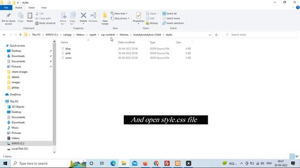Open XAMPP from the taskbar
Viewport: 300px width, 168px height.
click(178, 163)
